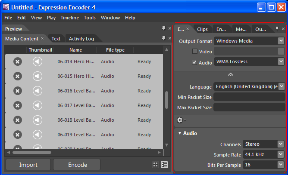Remove the 06-014 Hero item
This screenshot has width=288, height=175.
coord(17,61)
